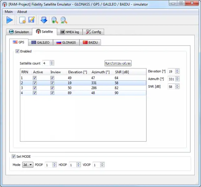Increase the Sattelite count spinner
Screen dimensions: 201x187
(x=52, y=62)
